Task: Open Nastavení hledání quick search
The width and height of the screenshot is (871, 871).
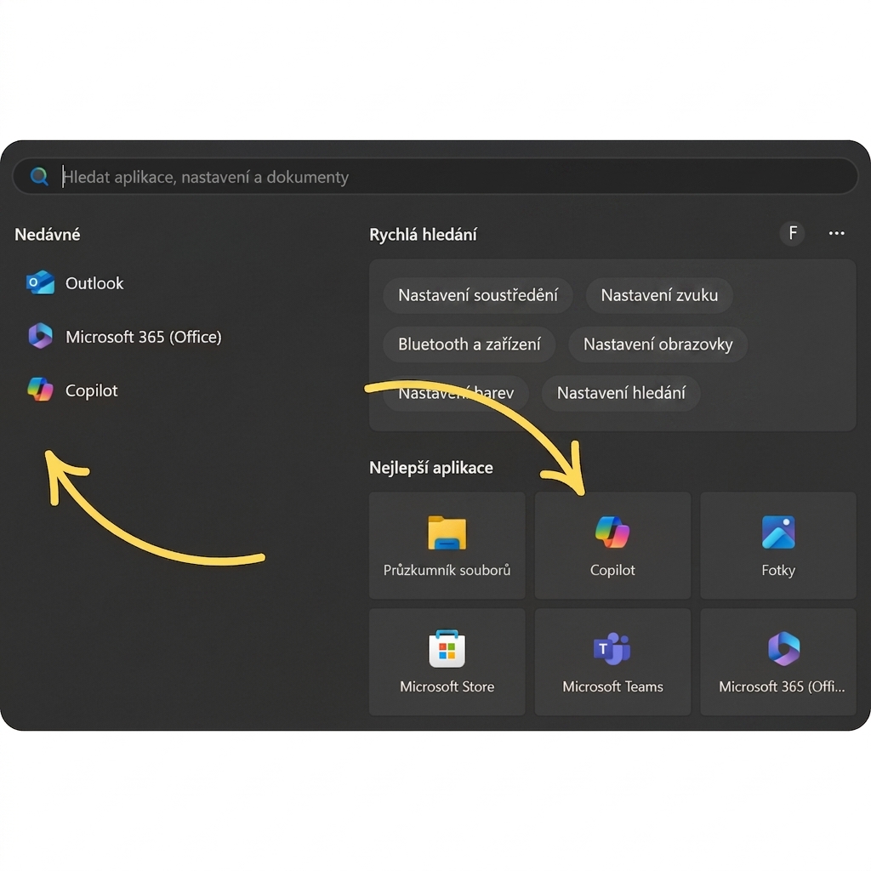Action: point(620,393)
